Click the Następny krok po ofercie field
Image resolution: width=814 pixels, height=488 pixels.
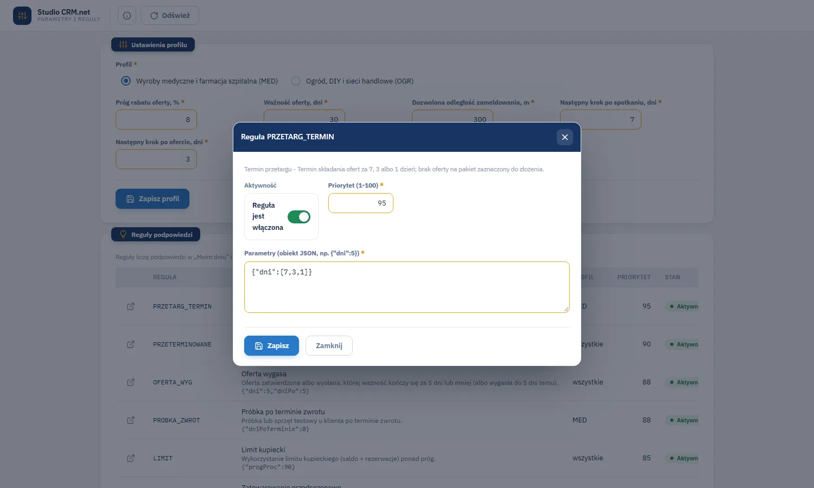(156, 159)
